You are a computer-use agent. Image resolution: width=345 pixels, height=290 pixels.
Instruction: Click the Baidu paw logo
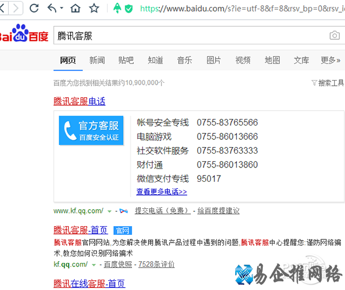coord(24,33)
